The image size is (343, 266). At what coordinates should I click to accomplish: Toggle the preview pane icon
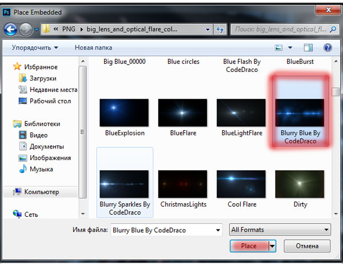click(x=308, y=47)
